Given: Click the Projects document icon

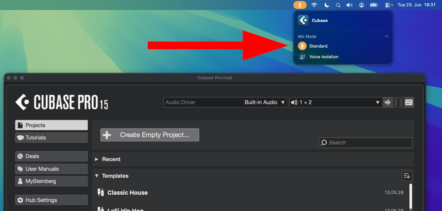Looking at the screenshot, I should [x=20, y=125].
